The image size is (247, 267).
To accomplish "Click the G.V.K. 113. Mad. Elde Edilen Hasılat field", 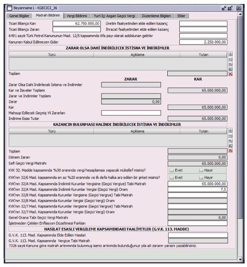I will pyautogui.click(x=198, y=235).
